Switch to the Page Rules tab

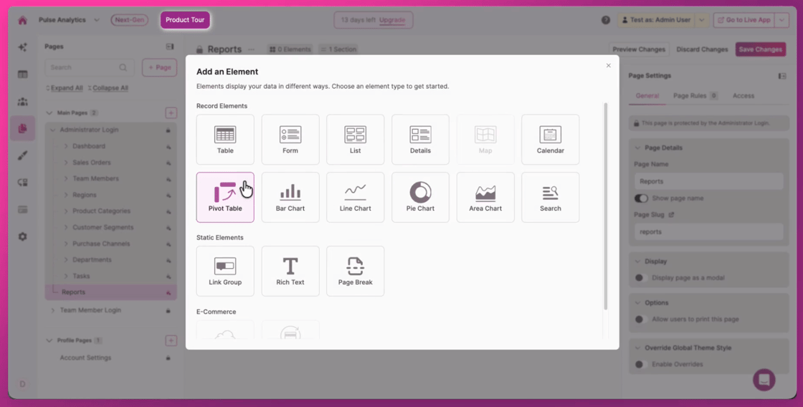[x=695, y=96]
